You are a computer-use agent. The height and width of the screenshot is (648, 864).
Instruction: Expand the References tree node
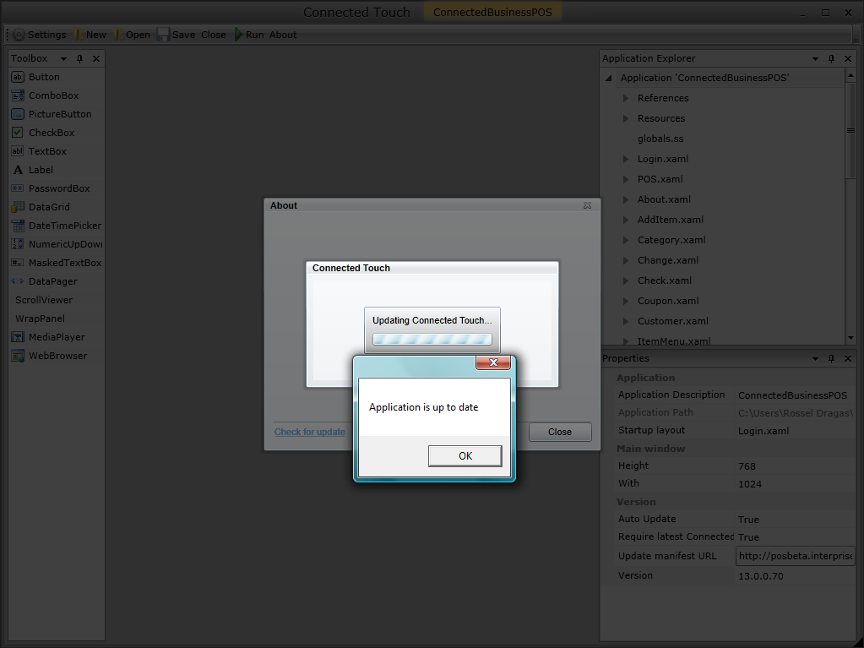[x=626, y=98]
